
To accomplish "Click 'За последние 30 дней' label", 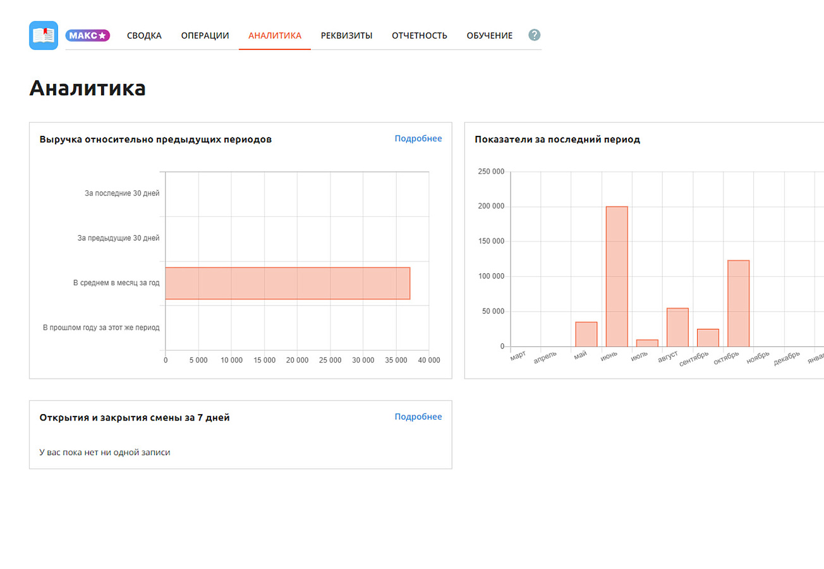I will (122, 193).
